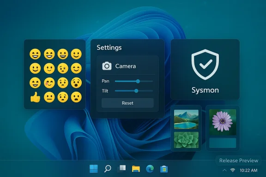Click the Camera label text
This screenshot has height=177, width=266.
pos(126,66)
